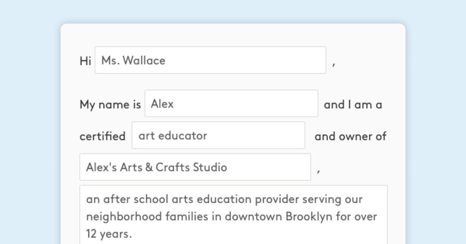Screen dimensions: 466x244
Task: Click the and owner of label
Action: pyautogui.click(x=350, y=136)
